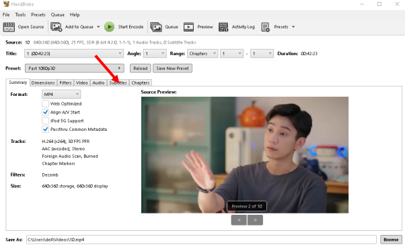405x247 pixels.
Task: Click the 'AAC (avcodec), Stereo' text
Action: 63,149
